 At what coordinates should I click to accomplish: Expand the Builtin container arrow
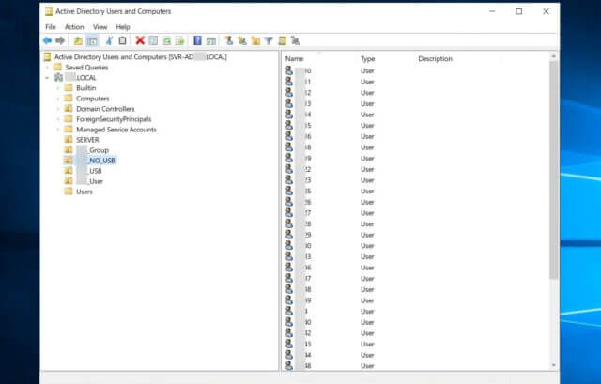[58, 88]
